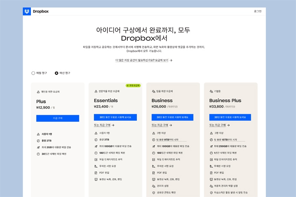Click the 추천 요금제 badge on Essentials
Viewport: 296px width, 197px height.
(x=133, y=86)
